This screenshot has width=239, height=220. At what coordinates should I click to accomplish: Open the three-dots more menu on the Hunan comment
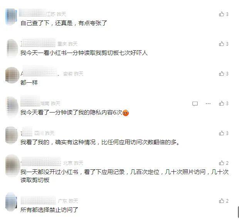coord(208,104)
